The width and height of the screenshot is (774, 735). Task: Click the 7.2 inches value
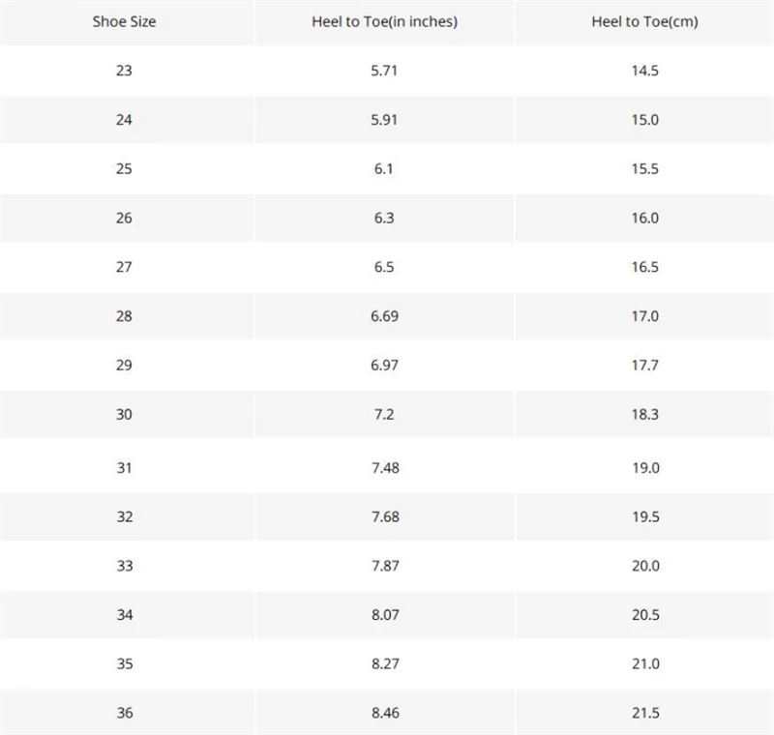pyautogui.click(x=384, y=414)
